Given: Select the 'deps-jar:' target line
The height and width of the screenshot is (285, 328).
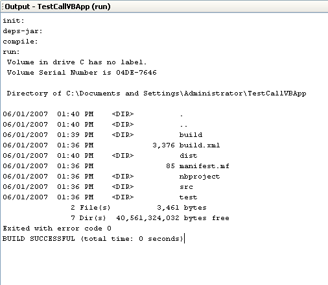Looking at the screenshot, I should coord(23,31).
